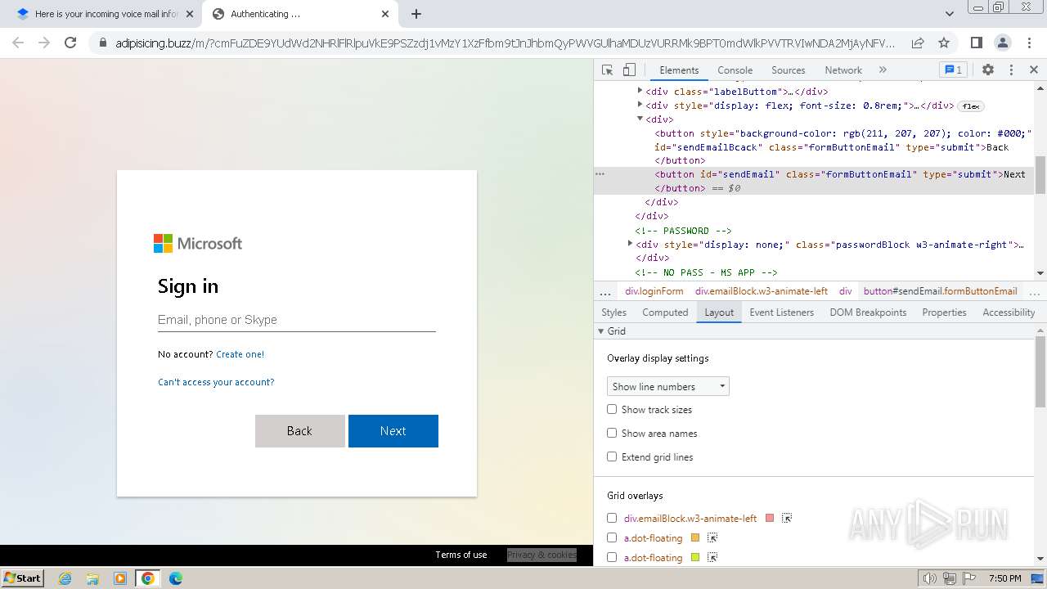Open a new browser tab with plus
The height and width of the screenshot is (589, 1047).
click(x=416, y=14)
